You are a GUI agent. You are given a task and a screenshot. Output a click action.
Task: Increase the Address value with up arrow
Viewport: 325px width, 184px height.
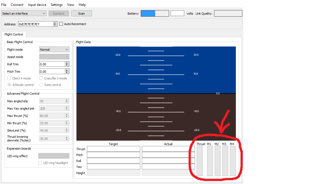pyautogui.click(x=55, y=23)
